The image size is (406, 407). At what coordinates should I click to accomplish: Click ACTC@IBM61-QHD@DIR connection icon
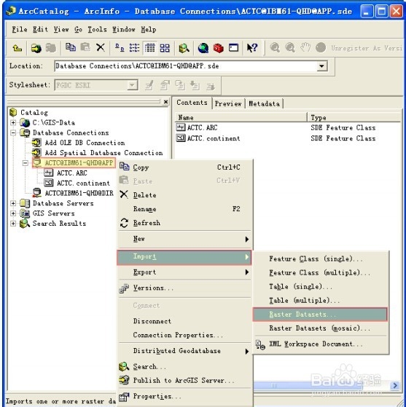[x=36, y=193]
